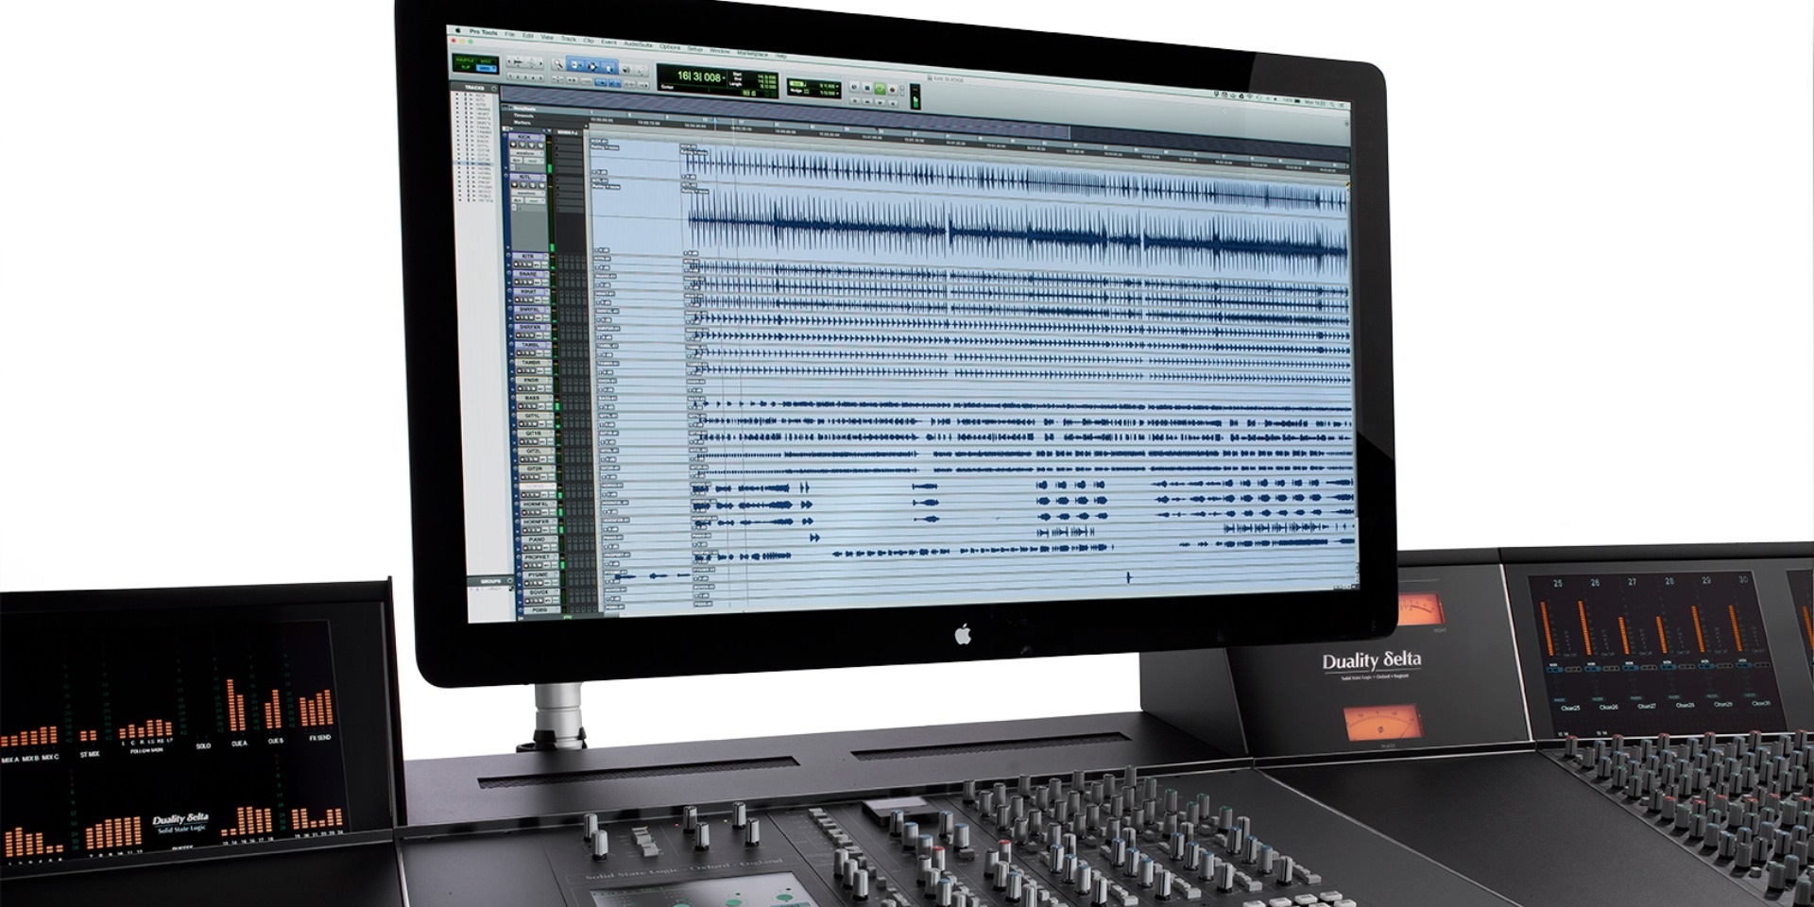Open the Grid value dropdown

pos(837,86)
